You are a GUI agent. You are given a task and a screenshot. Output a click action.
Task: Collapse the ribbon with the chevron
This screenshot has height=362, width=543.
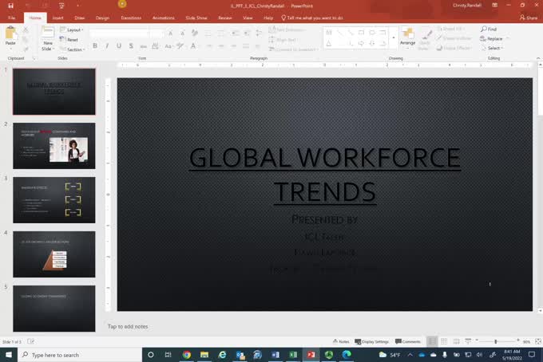tap(538, 58)
